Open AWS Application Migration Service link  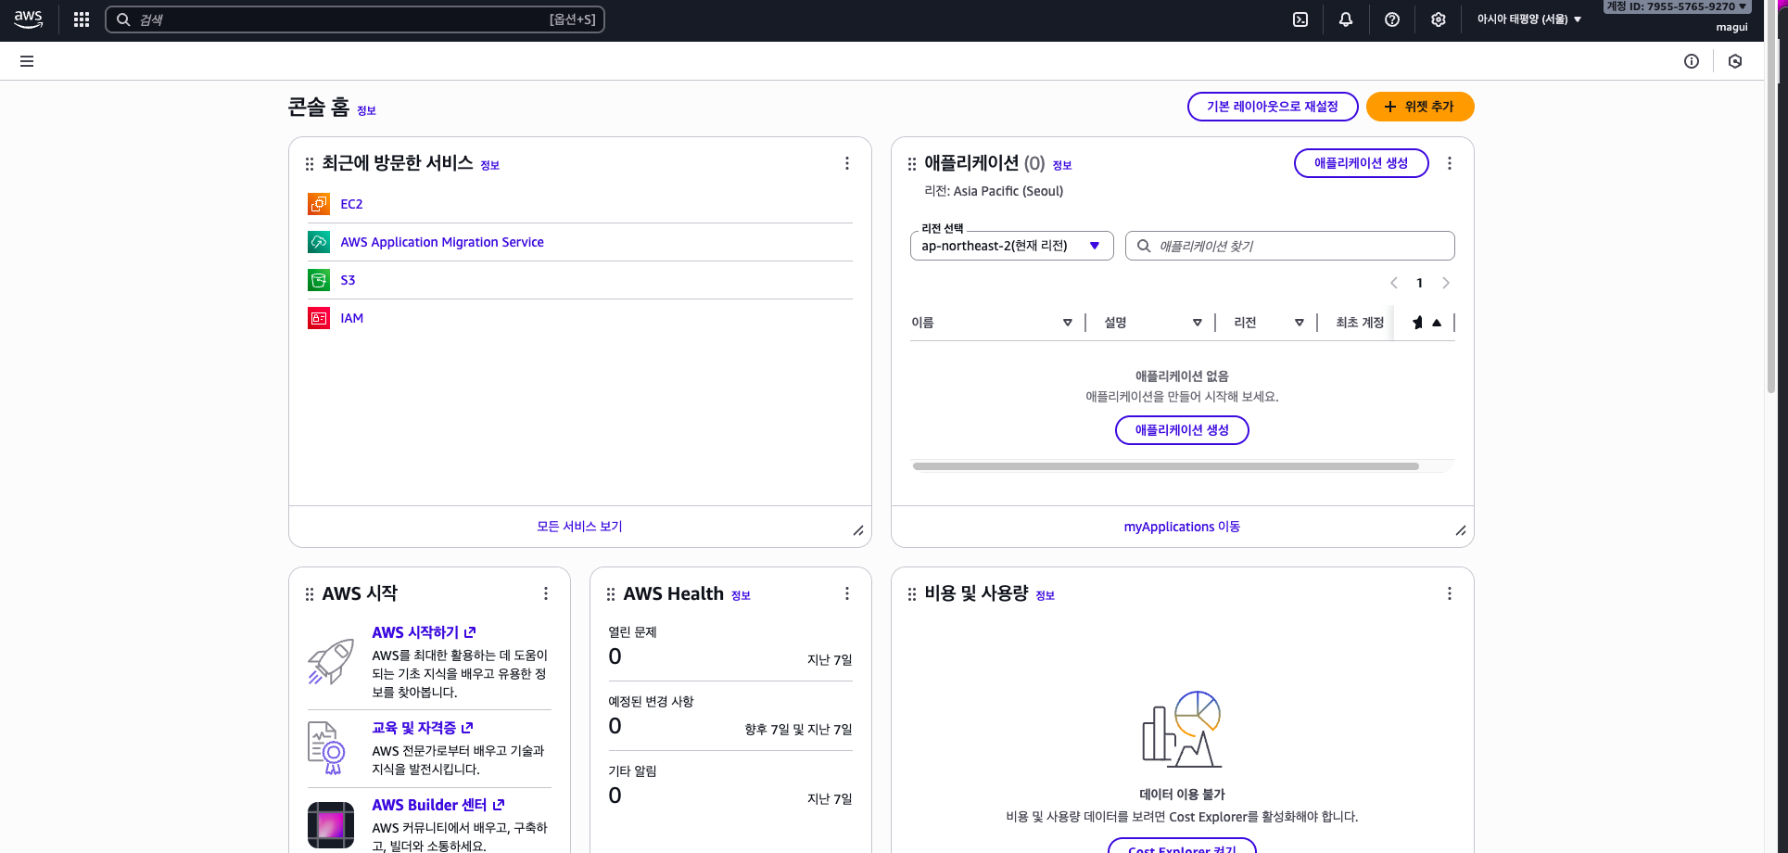click(x=442, y=242)
